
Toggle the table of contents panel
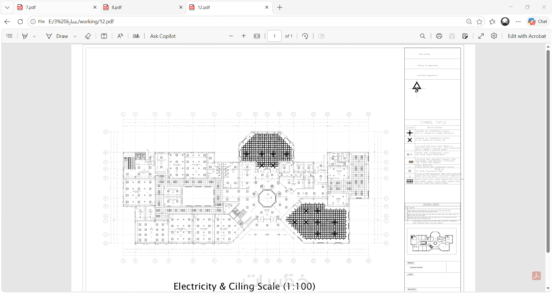(x=9, y=36)
